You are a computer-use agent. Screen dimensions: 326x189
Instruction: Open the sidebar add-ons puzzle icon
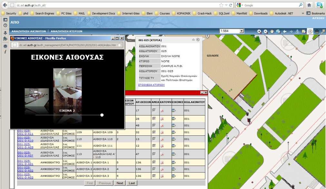(5, 39)
